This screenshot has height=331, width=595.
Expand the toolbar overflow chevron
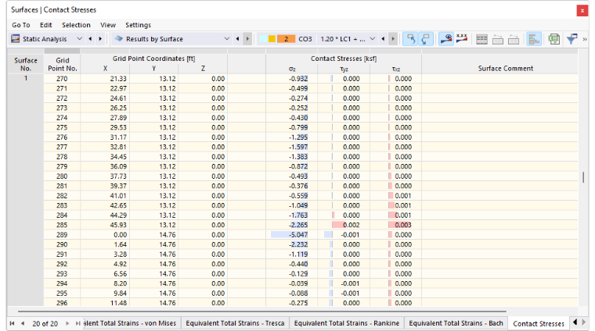point(585,39)
